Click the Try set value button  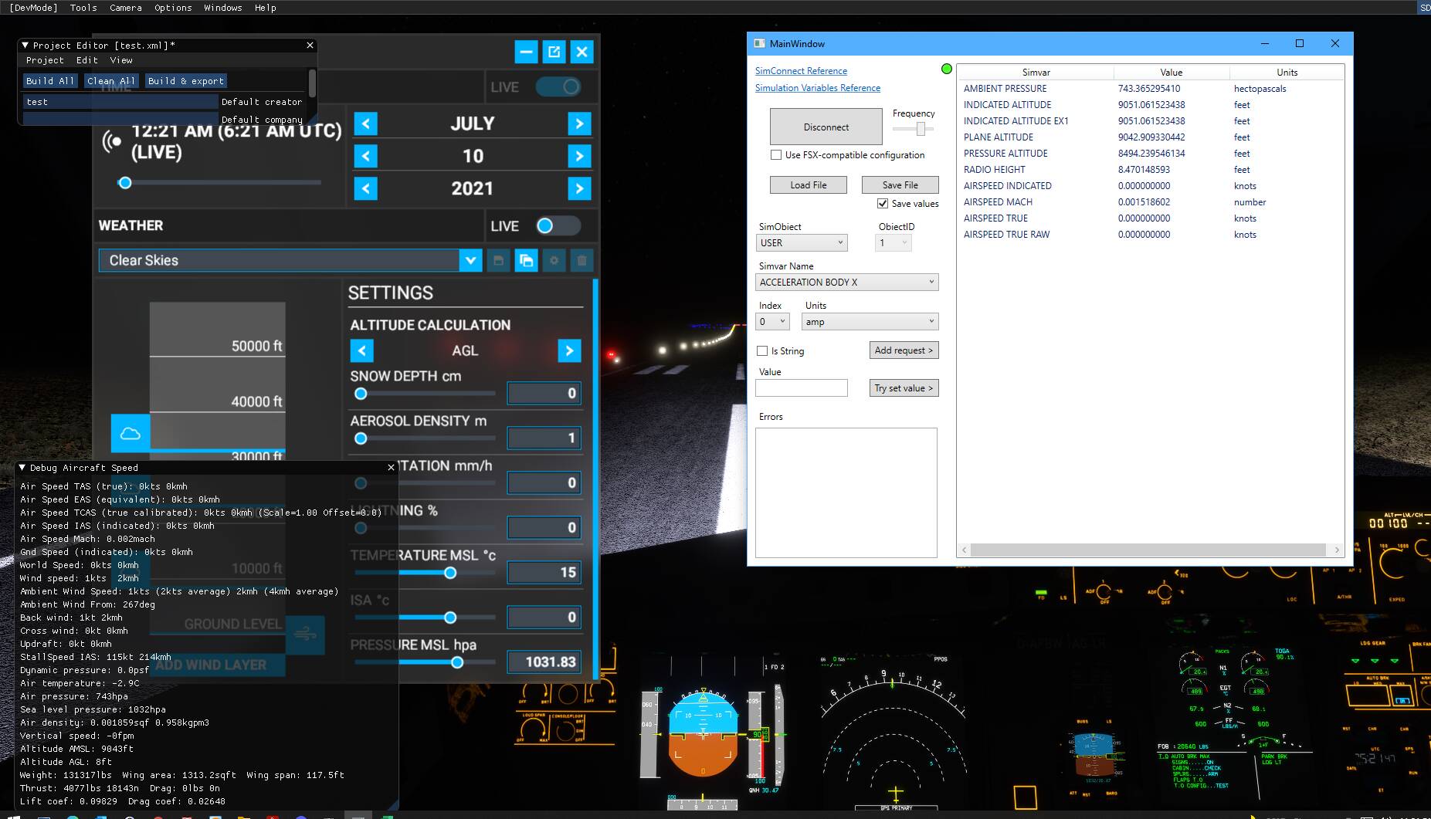(904, 388)
